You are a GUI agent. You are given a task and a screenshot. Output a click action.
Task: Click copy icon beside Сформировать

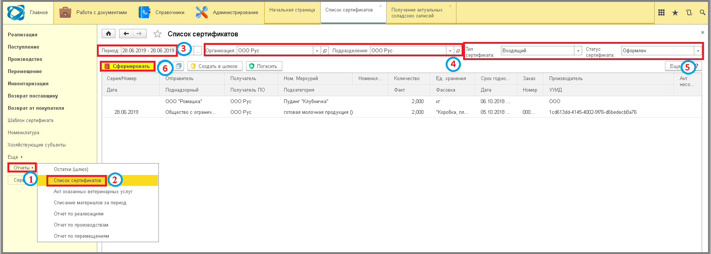(178, 66)
